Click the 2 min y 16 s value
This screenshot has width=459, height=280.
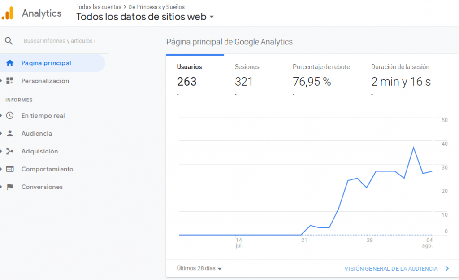point(401,82)
